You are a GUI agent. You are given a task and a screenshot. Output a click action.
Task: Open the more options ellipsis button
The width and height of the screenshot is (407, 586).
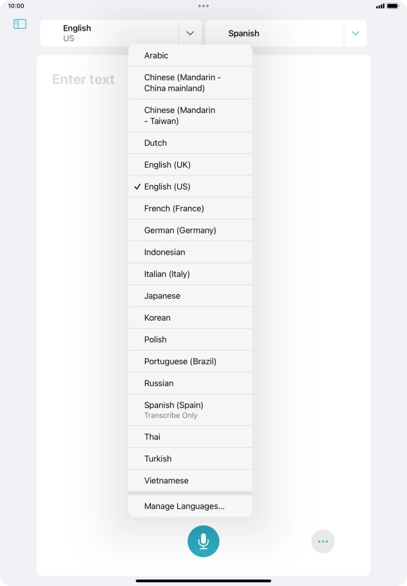(323, 541)
